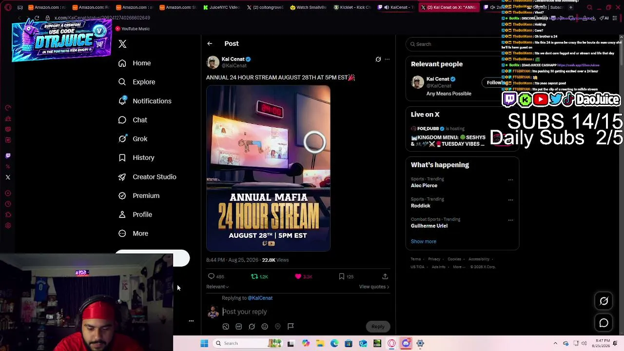Go to Home in X sidebar

click(135, 63)
